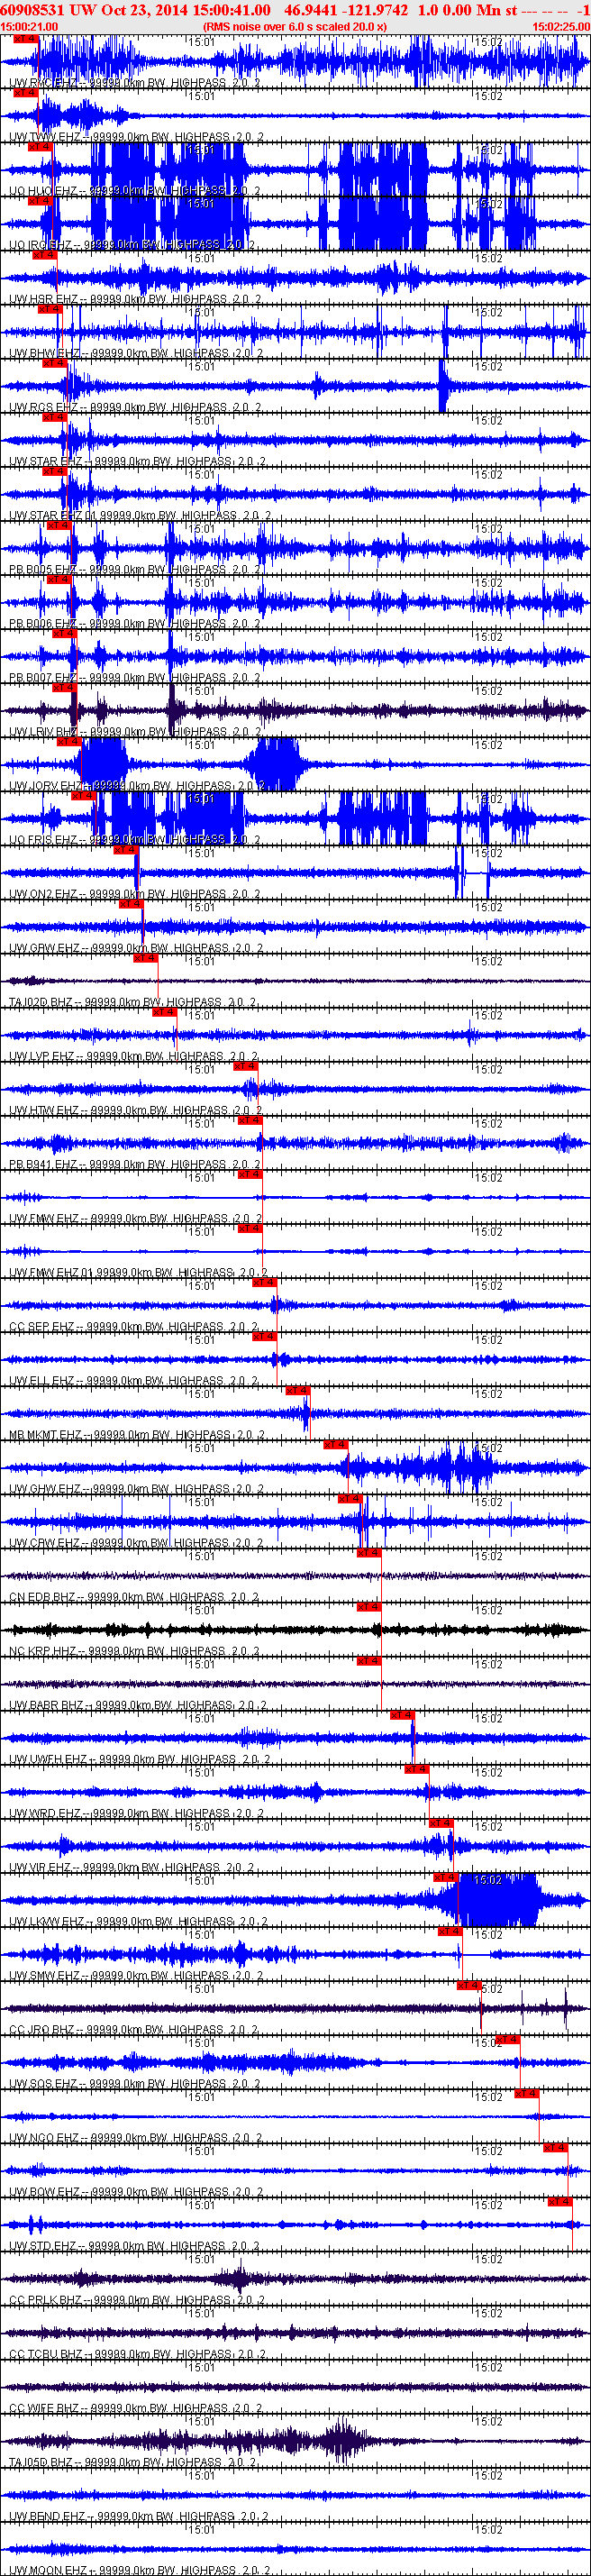The image size is (591, 2576).
Task: Select the UW JORV EHZ trace label
Action: (x=138, y=786)
